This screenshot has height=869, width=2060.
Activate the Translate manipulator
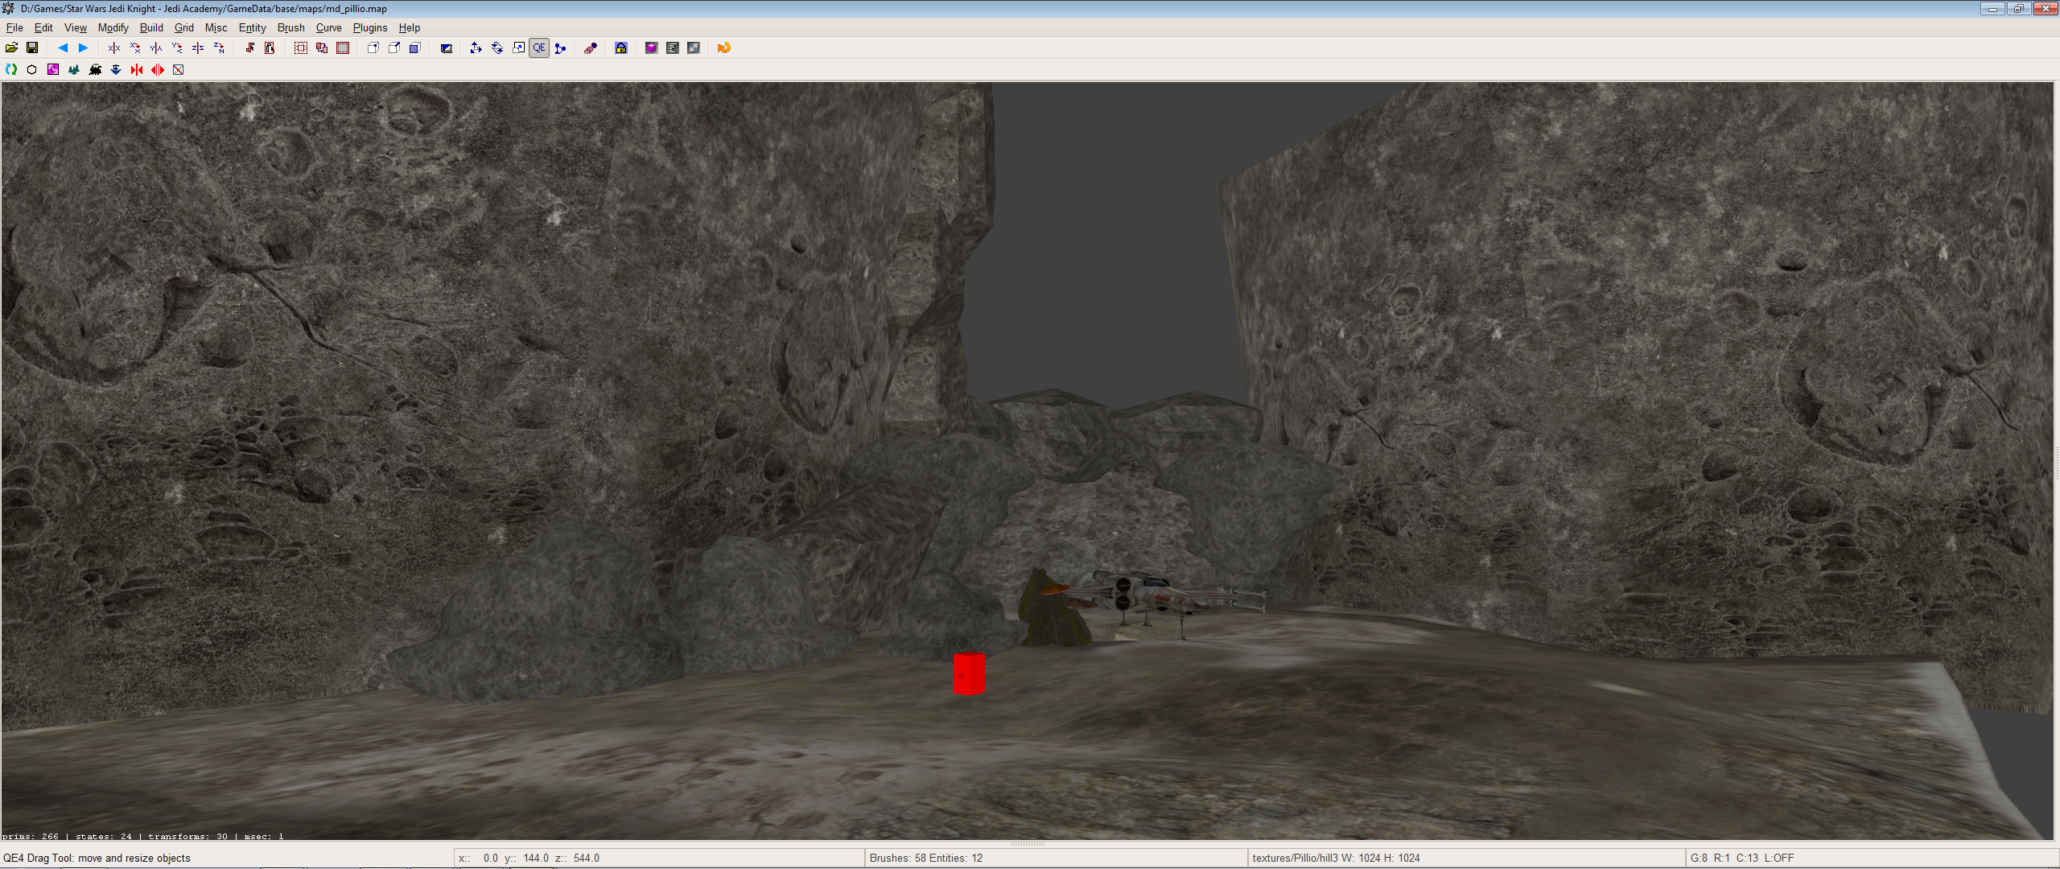coord(476,48)
